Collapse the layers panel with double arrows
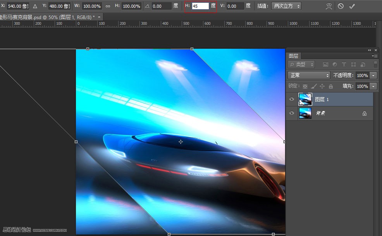Viewport: 382px width, 236px height. pos(370,50)
